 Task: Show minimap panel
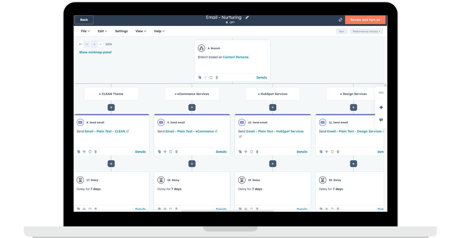[95, 52]
